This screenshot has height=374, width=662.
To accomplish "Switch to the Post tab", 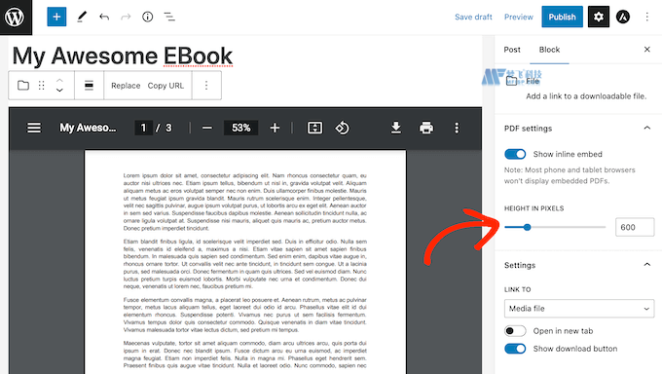I will click(x=512, y=50).
